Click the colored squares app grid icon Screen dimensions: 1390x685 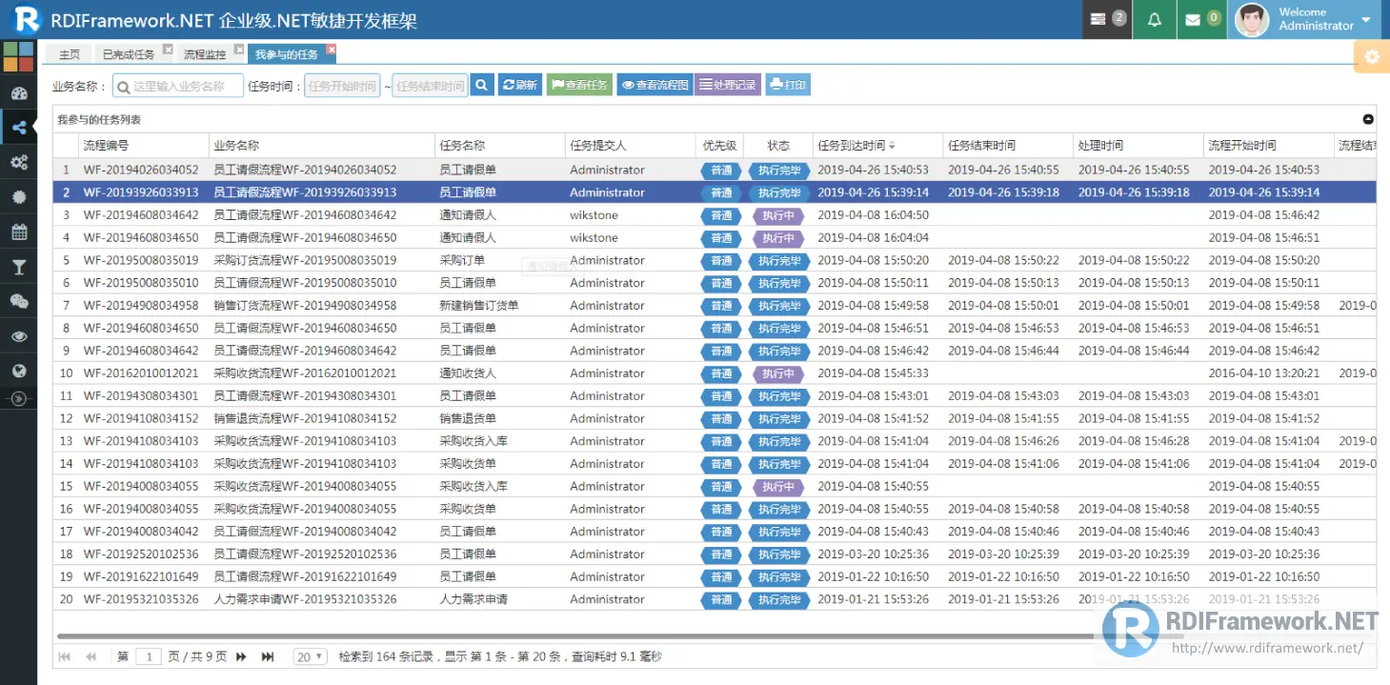tap(18, 56)
